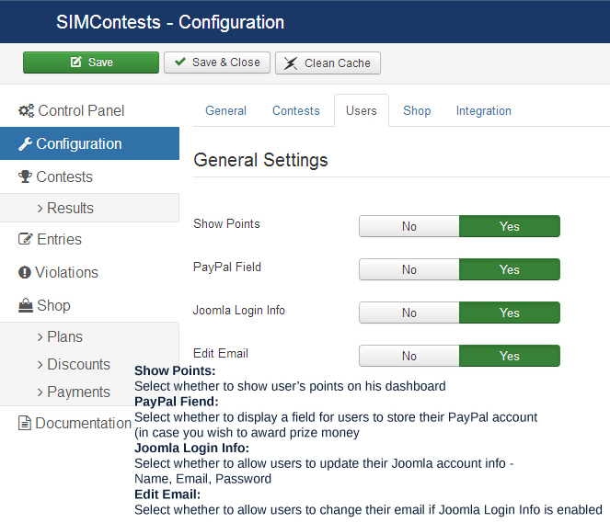Set Joomla Login Info to Yes
Image resolution: width=610 pixels, height=523 pixels.
[x=510, y=313]
